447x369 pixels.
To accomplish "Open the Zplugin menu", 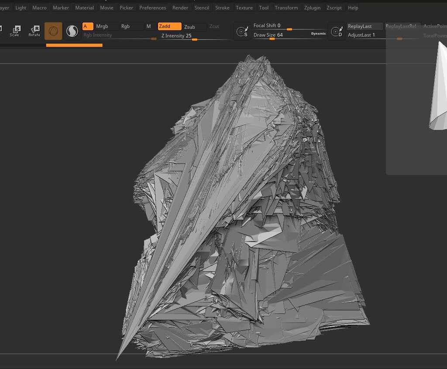I will 312,7.
